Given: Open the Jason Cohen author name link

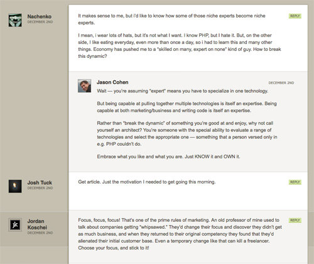Looking at the screenshot, I should [112, 82].
